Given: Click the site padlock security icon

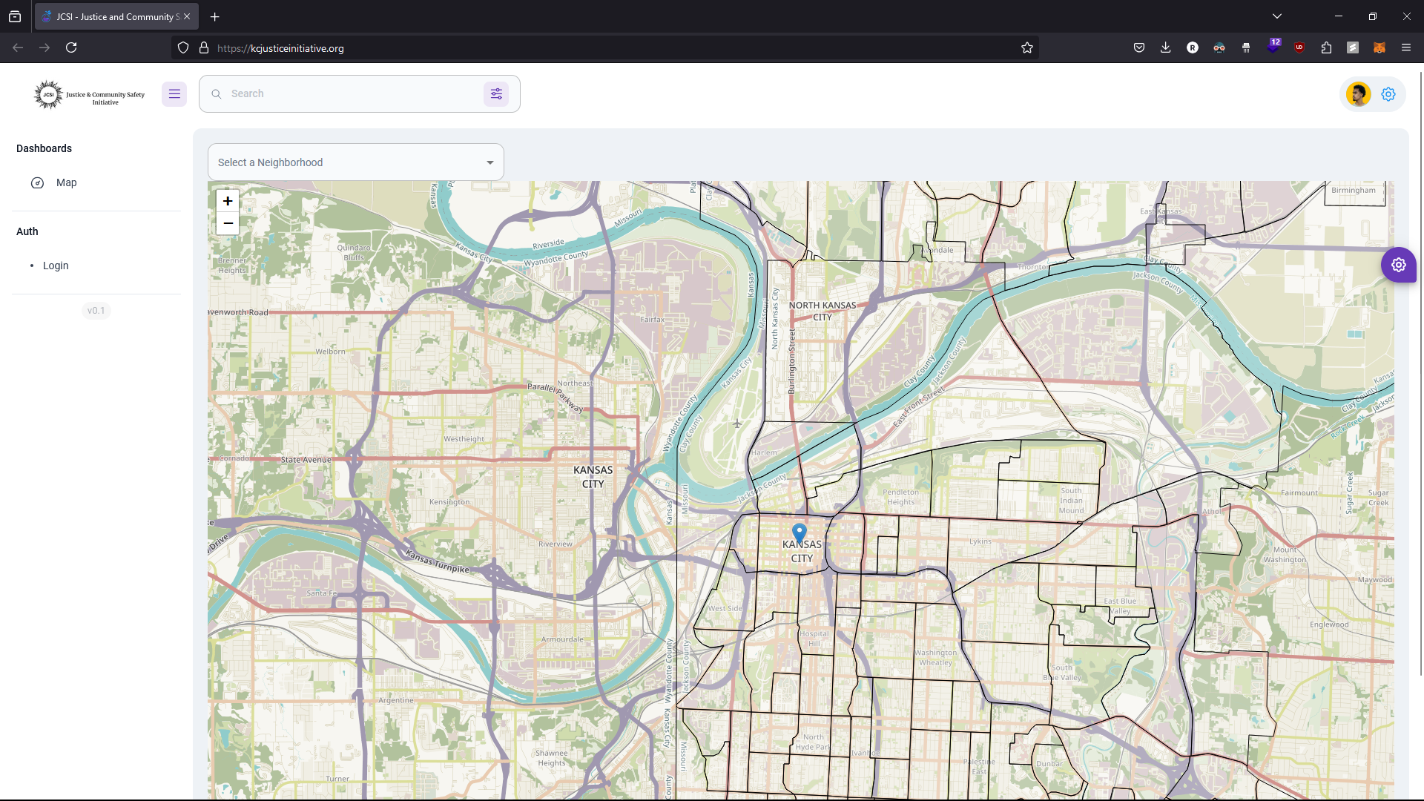Looking at the screenshot, I should [204, 48].
